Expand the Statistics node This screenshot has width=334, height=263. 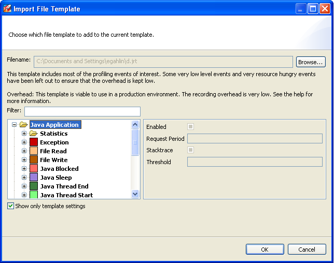pyautogui.click(x=24, y=134)
